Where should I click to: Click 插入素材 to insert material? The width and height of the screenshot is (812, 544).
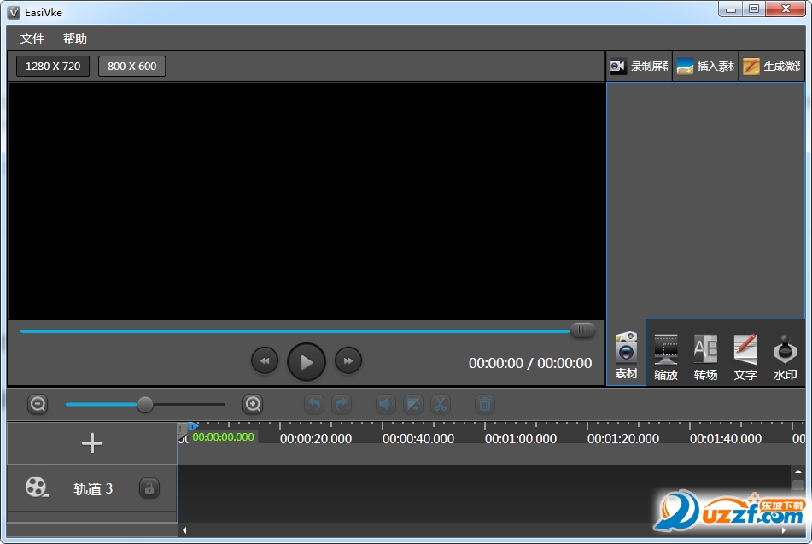point(705,67)
